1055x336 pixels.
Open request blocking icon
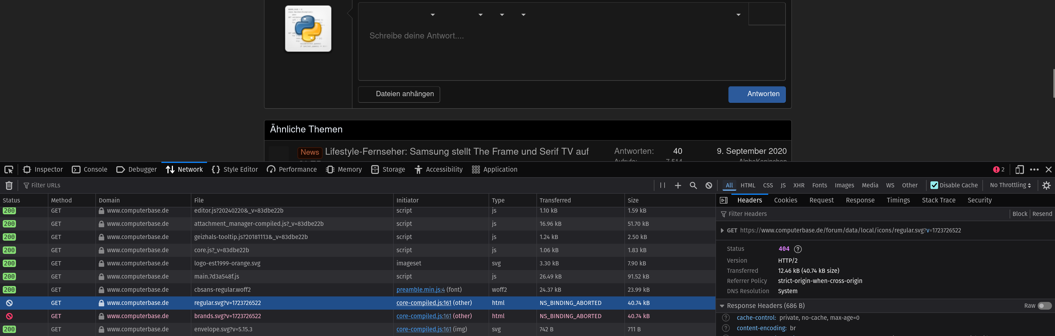coord(709,185)
